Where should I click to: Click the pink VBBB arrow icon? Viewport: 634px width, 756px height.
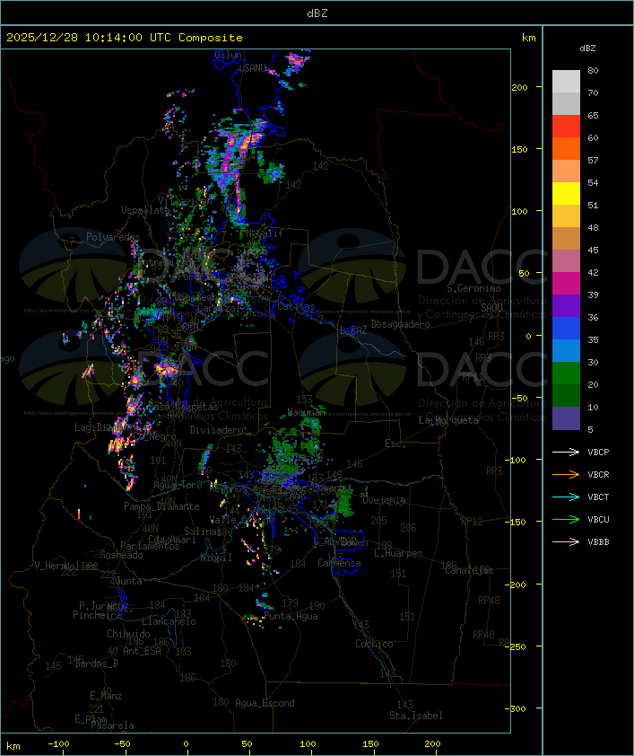tap(566, 542)
